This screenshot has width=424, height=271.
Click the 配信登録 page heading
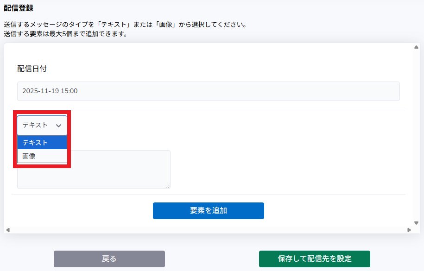(x=19, y=8)
